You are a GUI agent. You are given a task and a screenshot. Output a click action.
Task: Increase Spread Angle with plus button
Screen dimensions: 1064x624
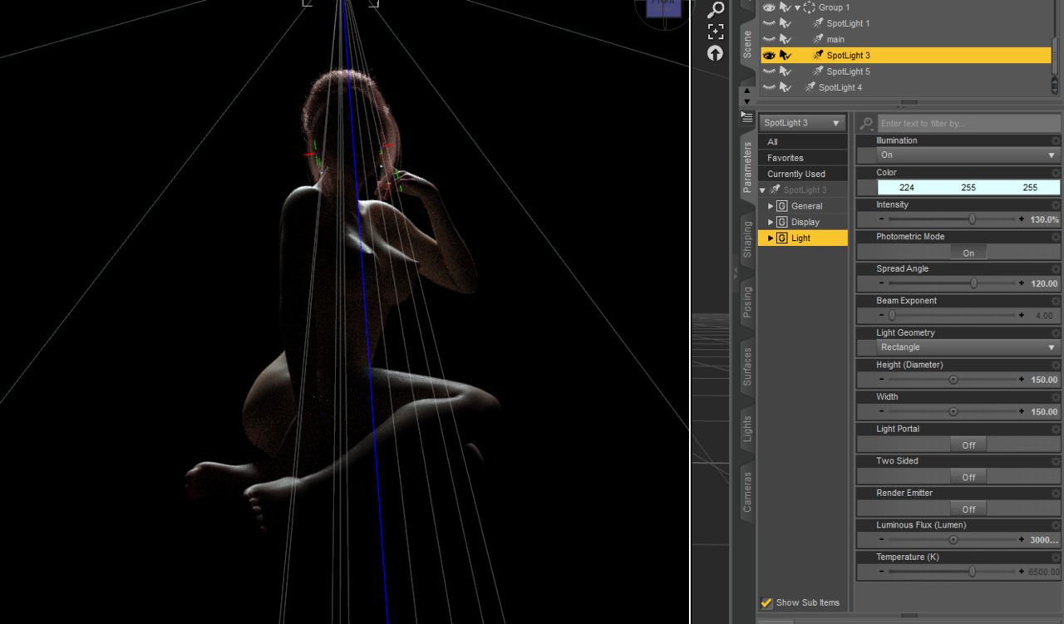(1022, 283)
